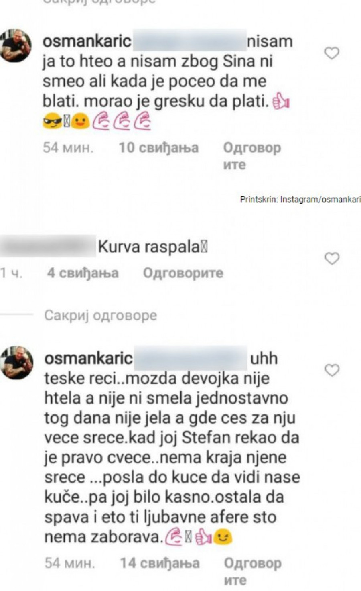Select the '54 мин.' timestamp on first comment
Viewport: 361px width, 591px height.
(68, 148)
